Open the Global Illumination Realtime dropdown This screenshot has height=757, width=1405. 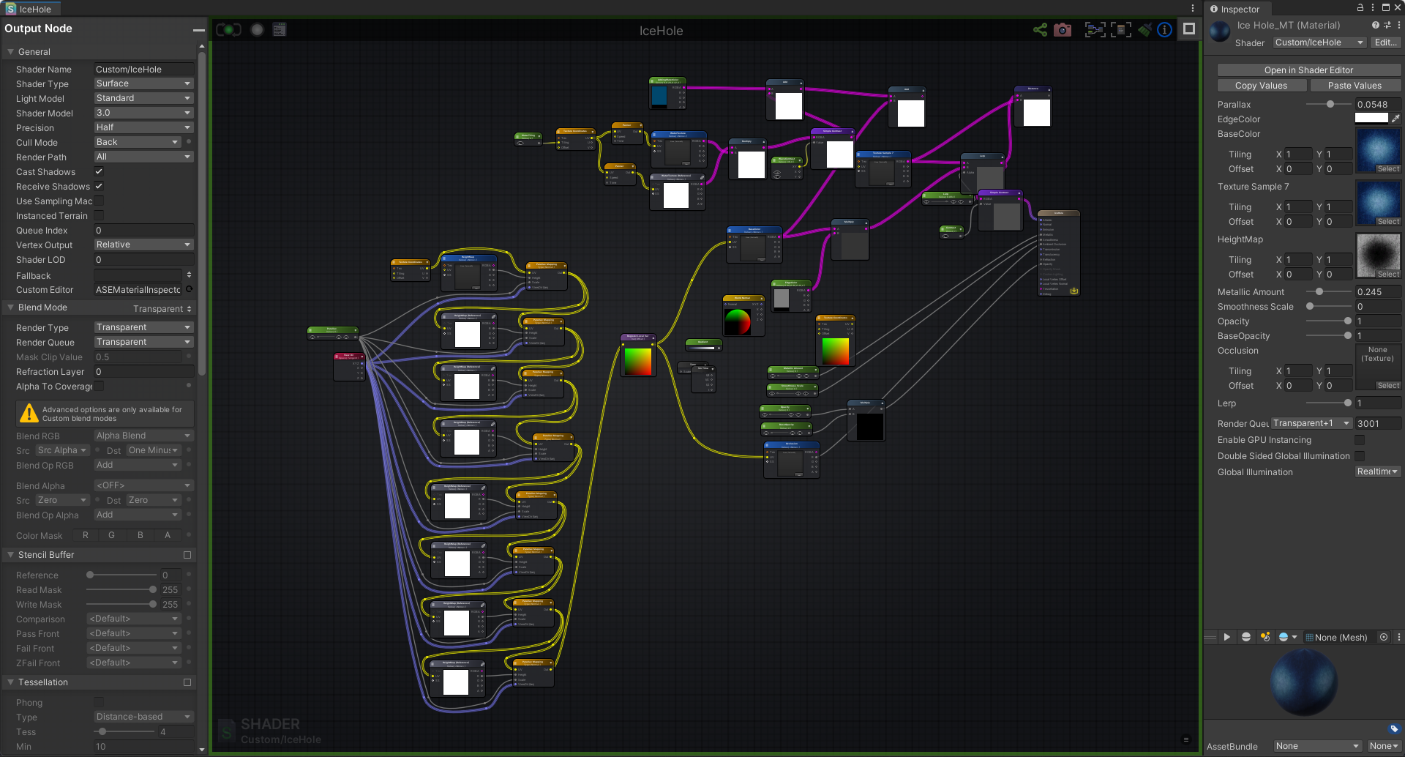click(1378, 471)
